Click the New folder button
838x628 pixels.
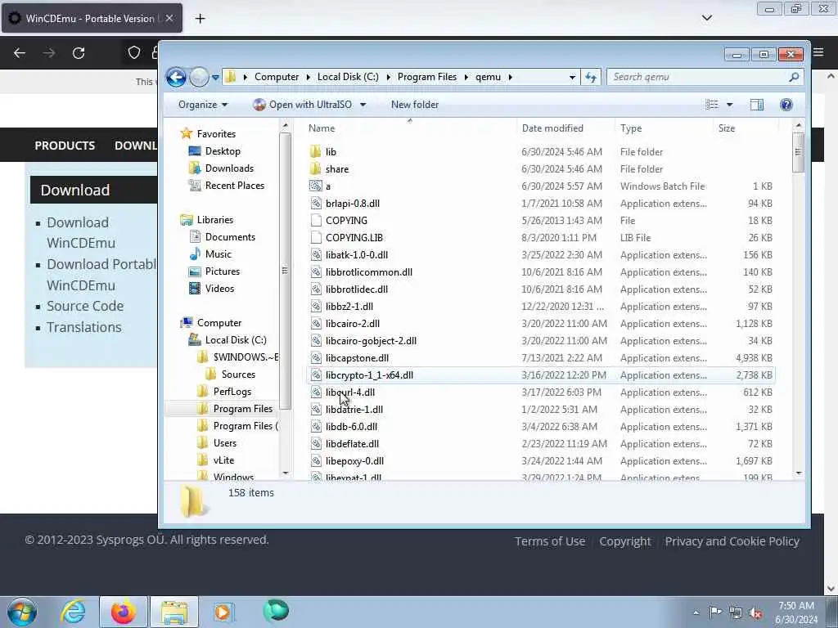pyautogui.click(x=415, y=105)
